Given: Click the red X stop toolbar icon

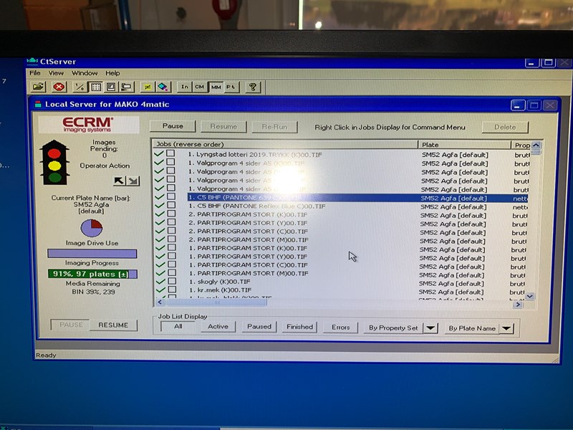Looking at the screenshot, I should click(x=59, y=87).
